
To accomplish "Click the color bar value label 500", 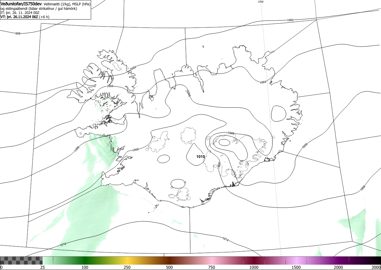I will coord(169,267).
